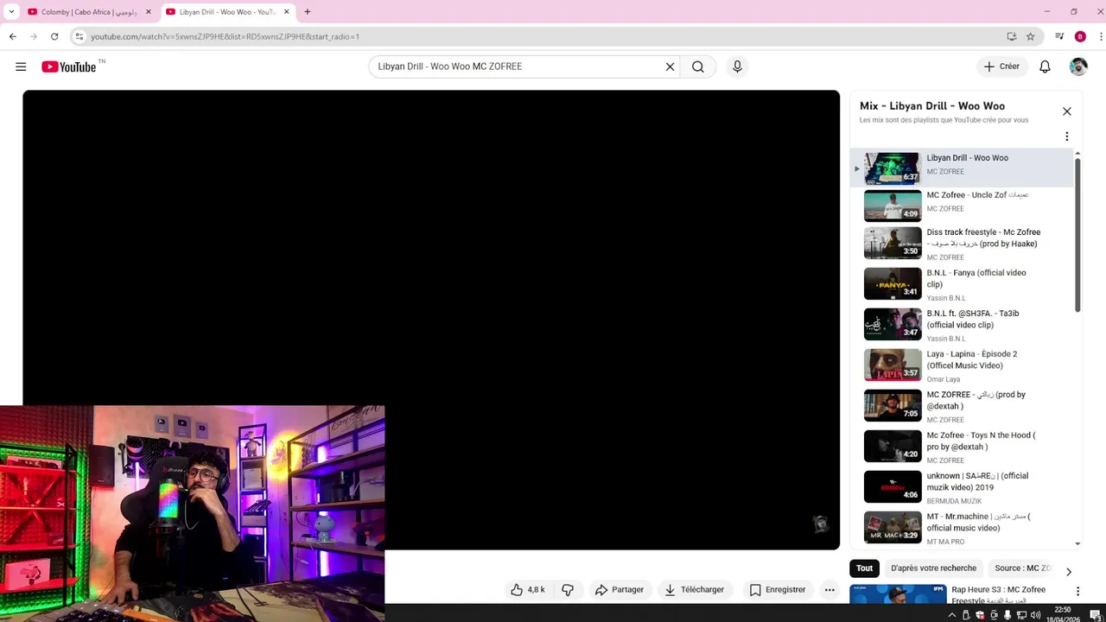
Task: Open Rap Heure S3 : MC Zofree Freestyle
Action: pos(998,594)
